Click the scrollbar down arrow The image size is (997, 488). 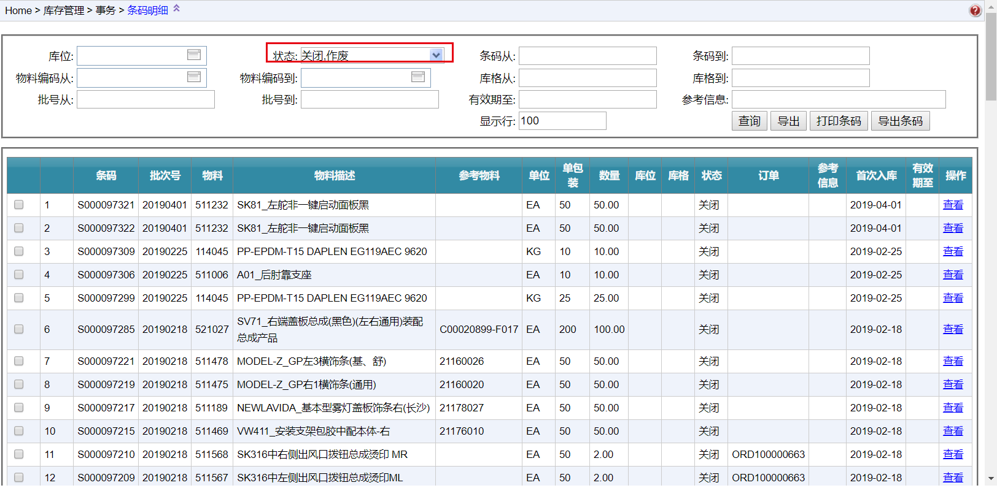[991, 478]
